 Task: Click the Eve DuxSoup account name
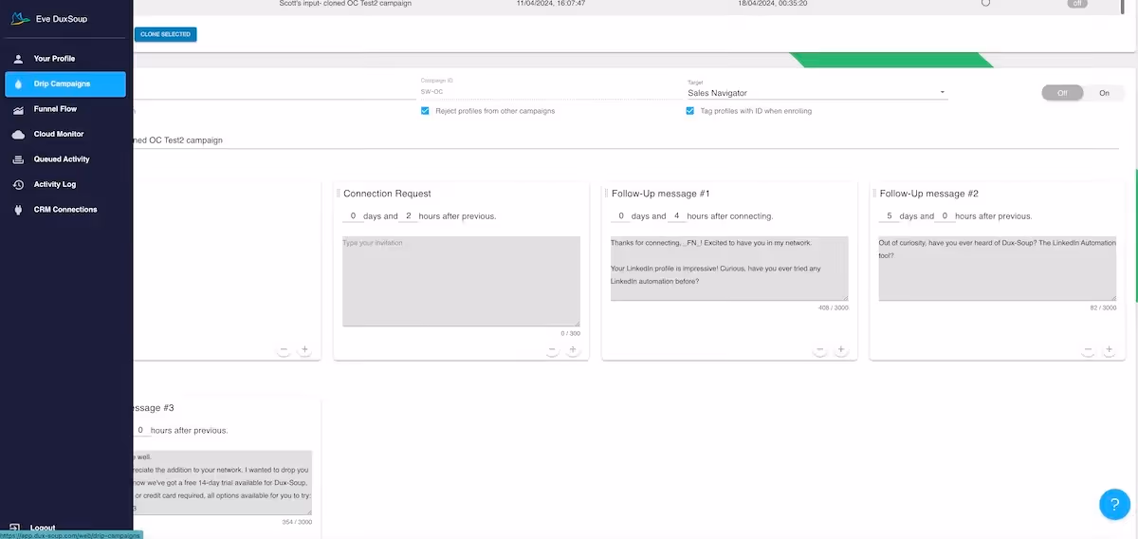point(62,19)
